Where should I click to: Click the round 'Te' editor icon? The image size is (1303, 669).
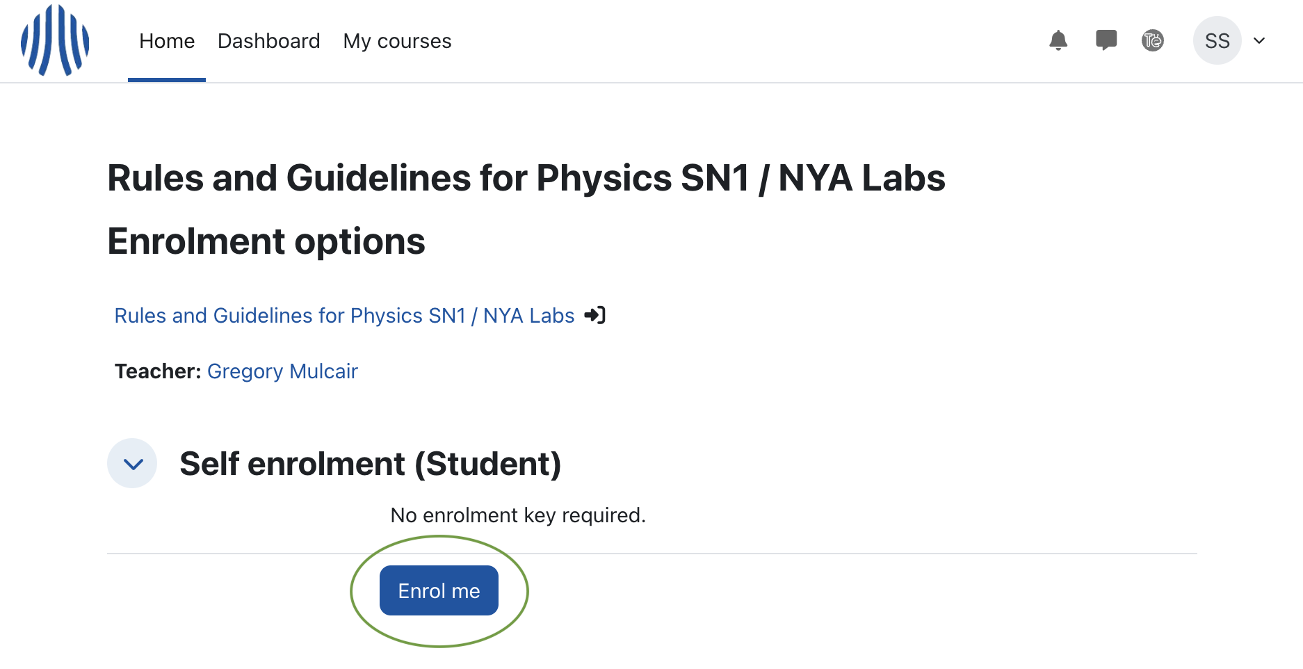1153,40
